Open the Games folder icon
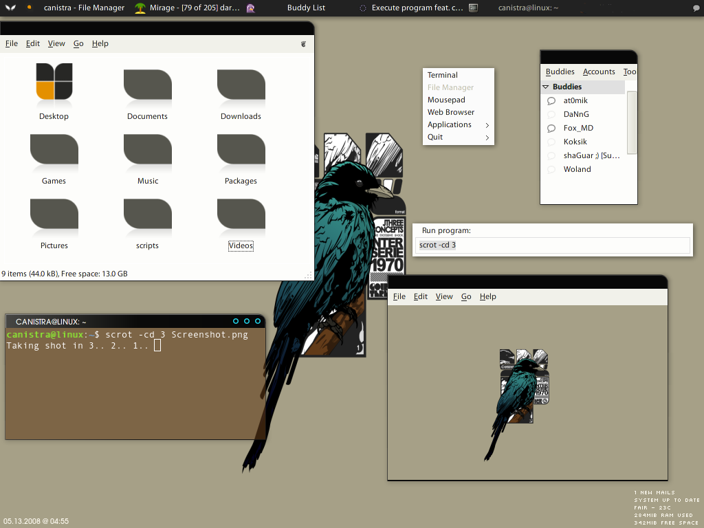 [x=54, y=149]
